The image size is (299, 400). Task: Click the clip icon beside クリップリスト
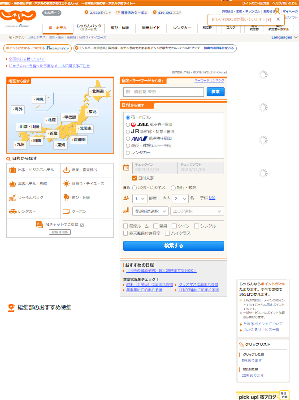242,344
